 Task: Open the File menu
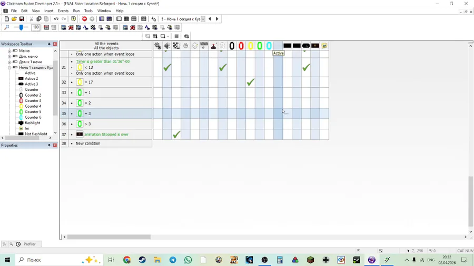[x=14, y=11]
